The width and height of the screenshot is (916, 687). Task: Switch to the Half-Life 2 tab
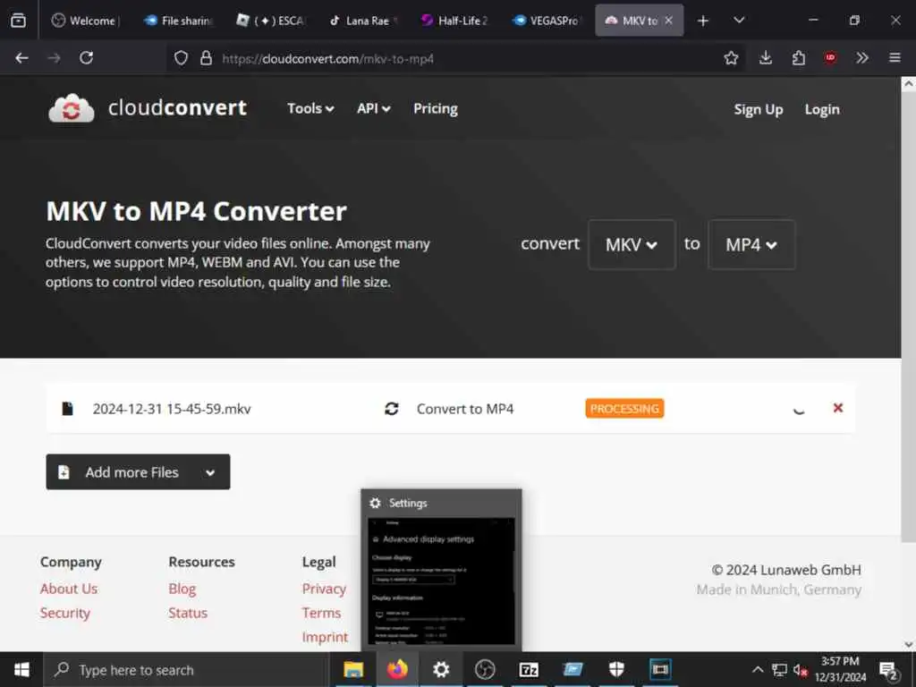point(457,21)
